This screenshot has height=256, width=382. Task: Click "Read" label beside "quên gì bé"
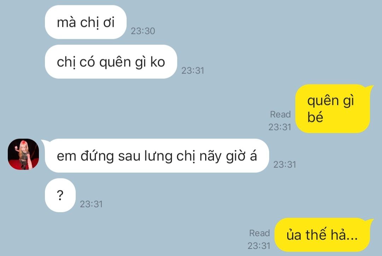point(280,114)
